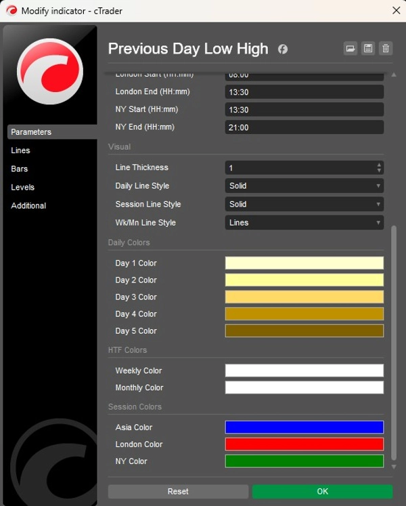Open the load preset folder icon

tap(351, 49)
